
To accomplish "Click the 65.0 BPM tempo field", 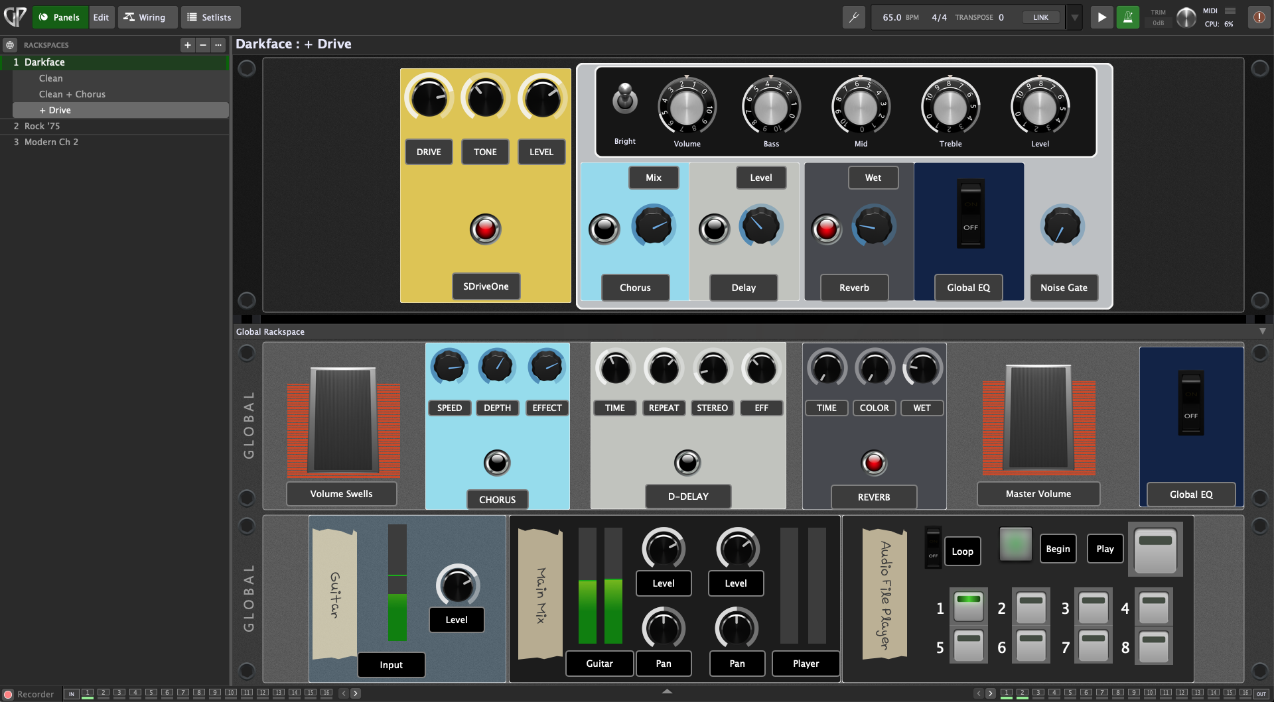I will click(900, 17).
